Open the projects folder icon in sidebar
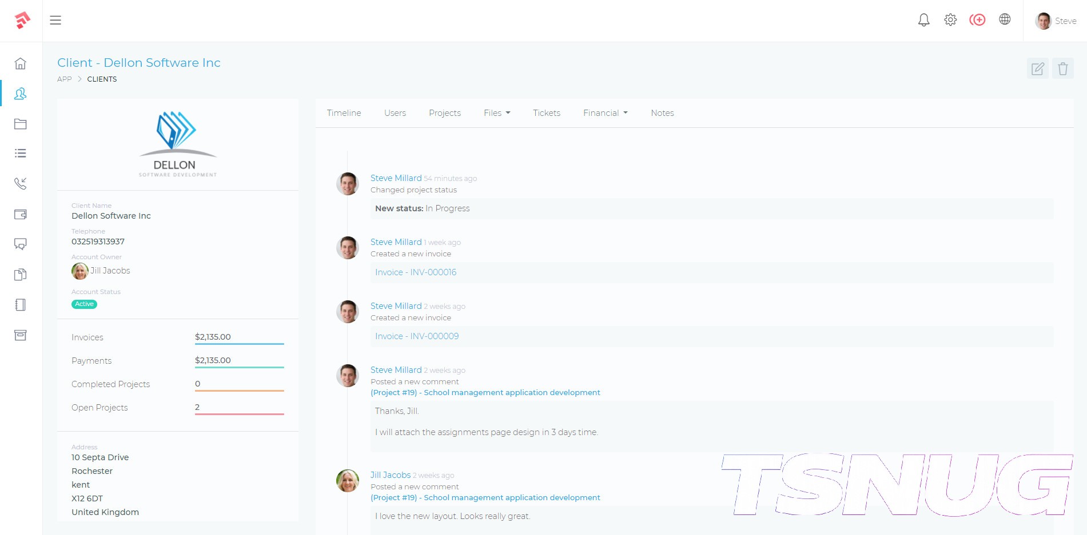Screen dimensions: 1087x535 point(21,124)
